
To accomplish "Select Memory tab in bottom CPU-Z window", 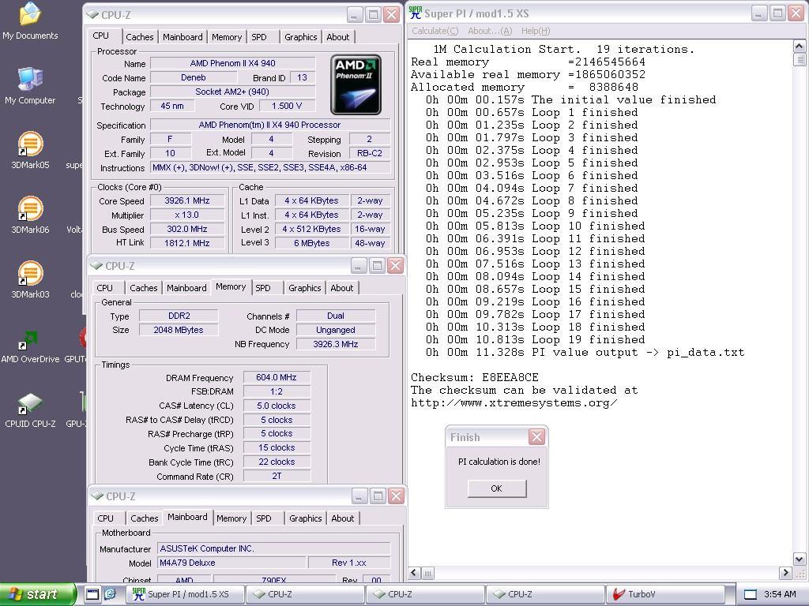I will coord(231,518).
